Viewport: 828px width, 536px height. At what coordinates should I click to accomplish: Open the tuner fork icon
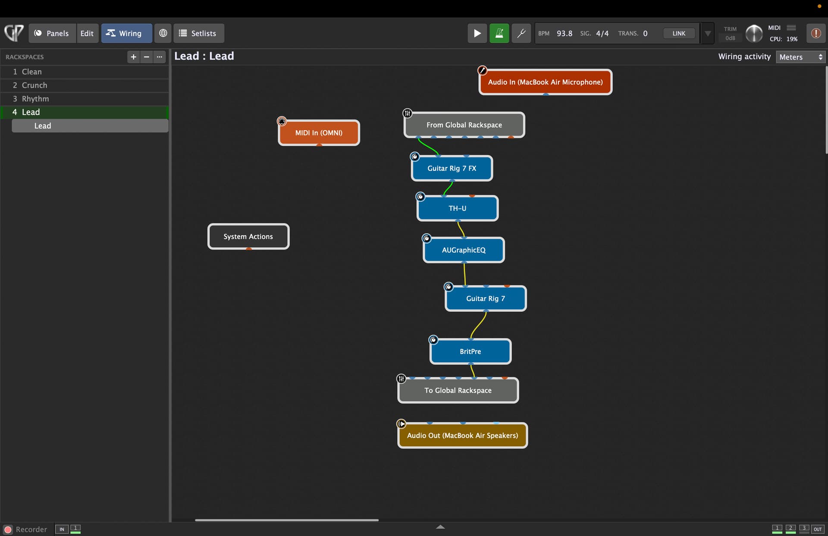521,33
